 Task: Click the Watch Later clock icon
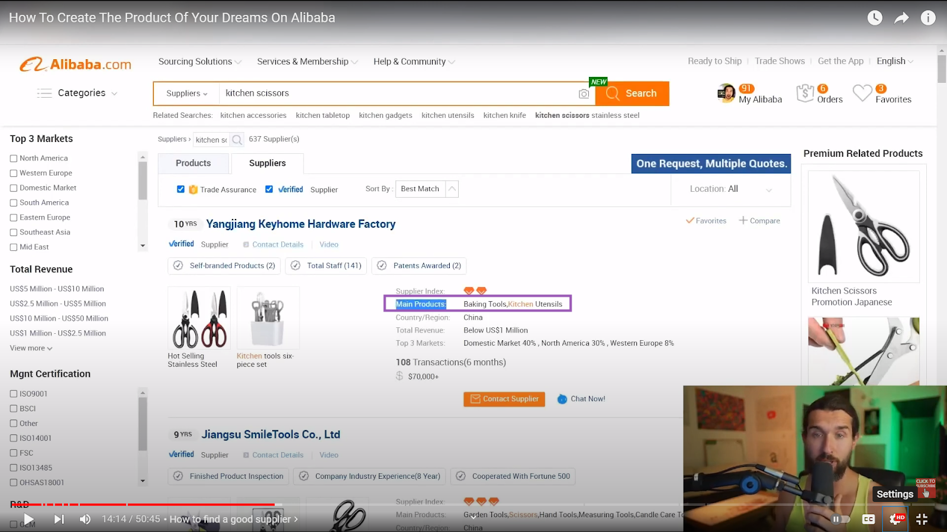[875, 18]
